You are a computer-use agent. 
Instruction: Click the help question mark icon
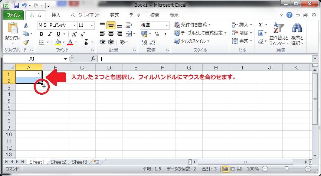pos(289,15)
